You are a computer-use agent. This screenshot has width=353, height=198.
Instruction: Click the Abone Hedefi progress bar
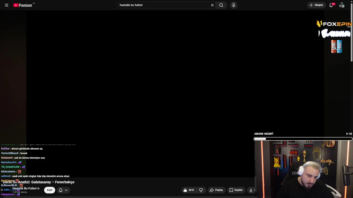[303, 139]
